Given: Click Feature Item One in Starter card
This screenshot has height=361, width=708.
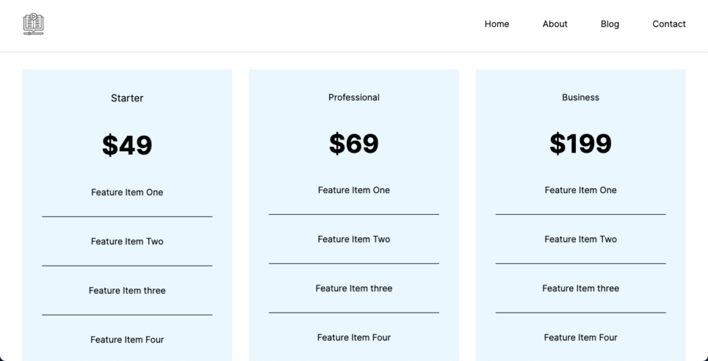Looking at the screenshot, I should click(x=127, y=193).
